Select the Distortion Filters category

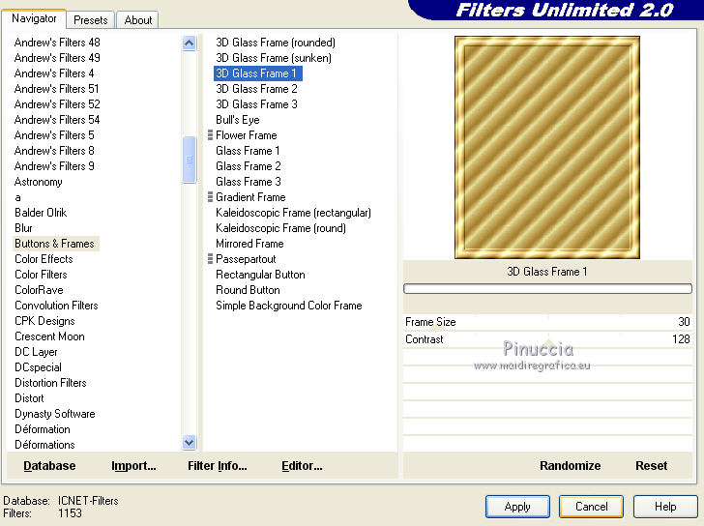(50, 383)
